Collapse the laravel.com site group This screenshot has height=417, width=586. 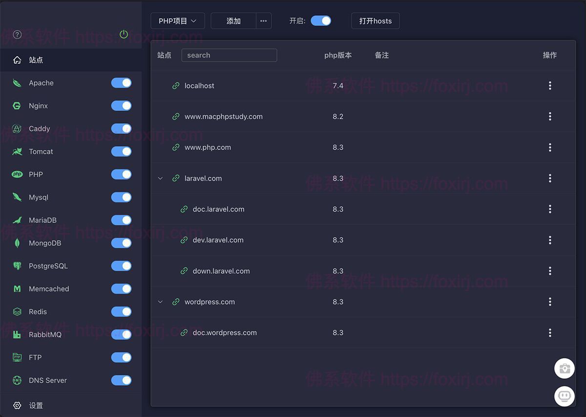point(160,178)
